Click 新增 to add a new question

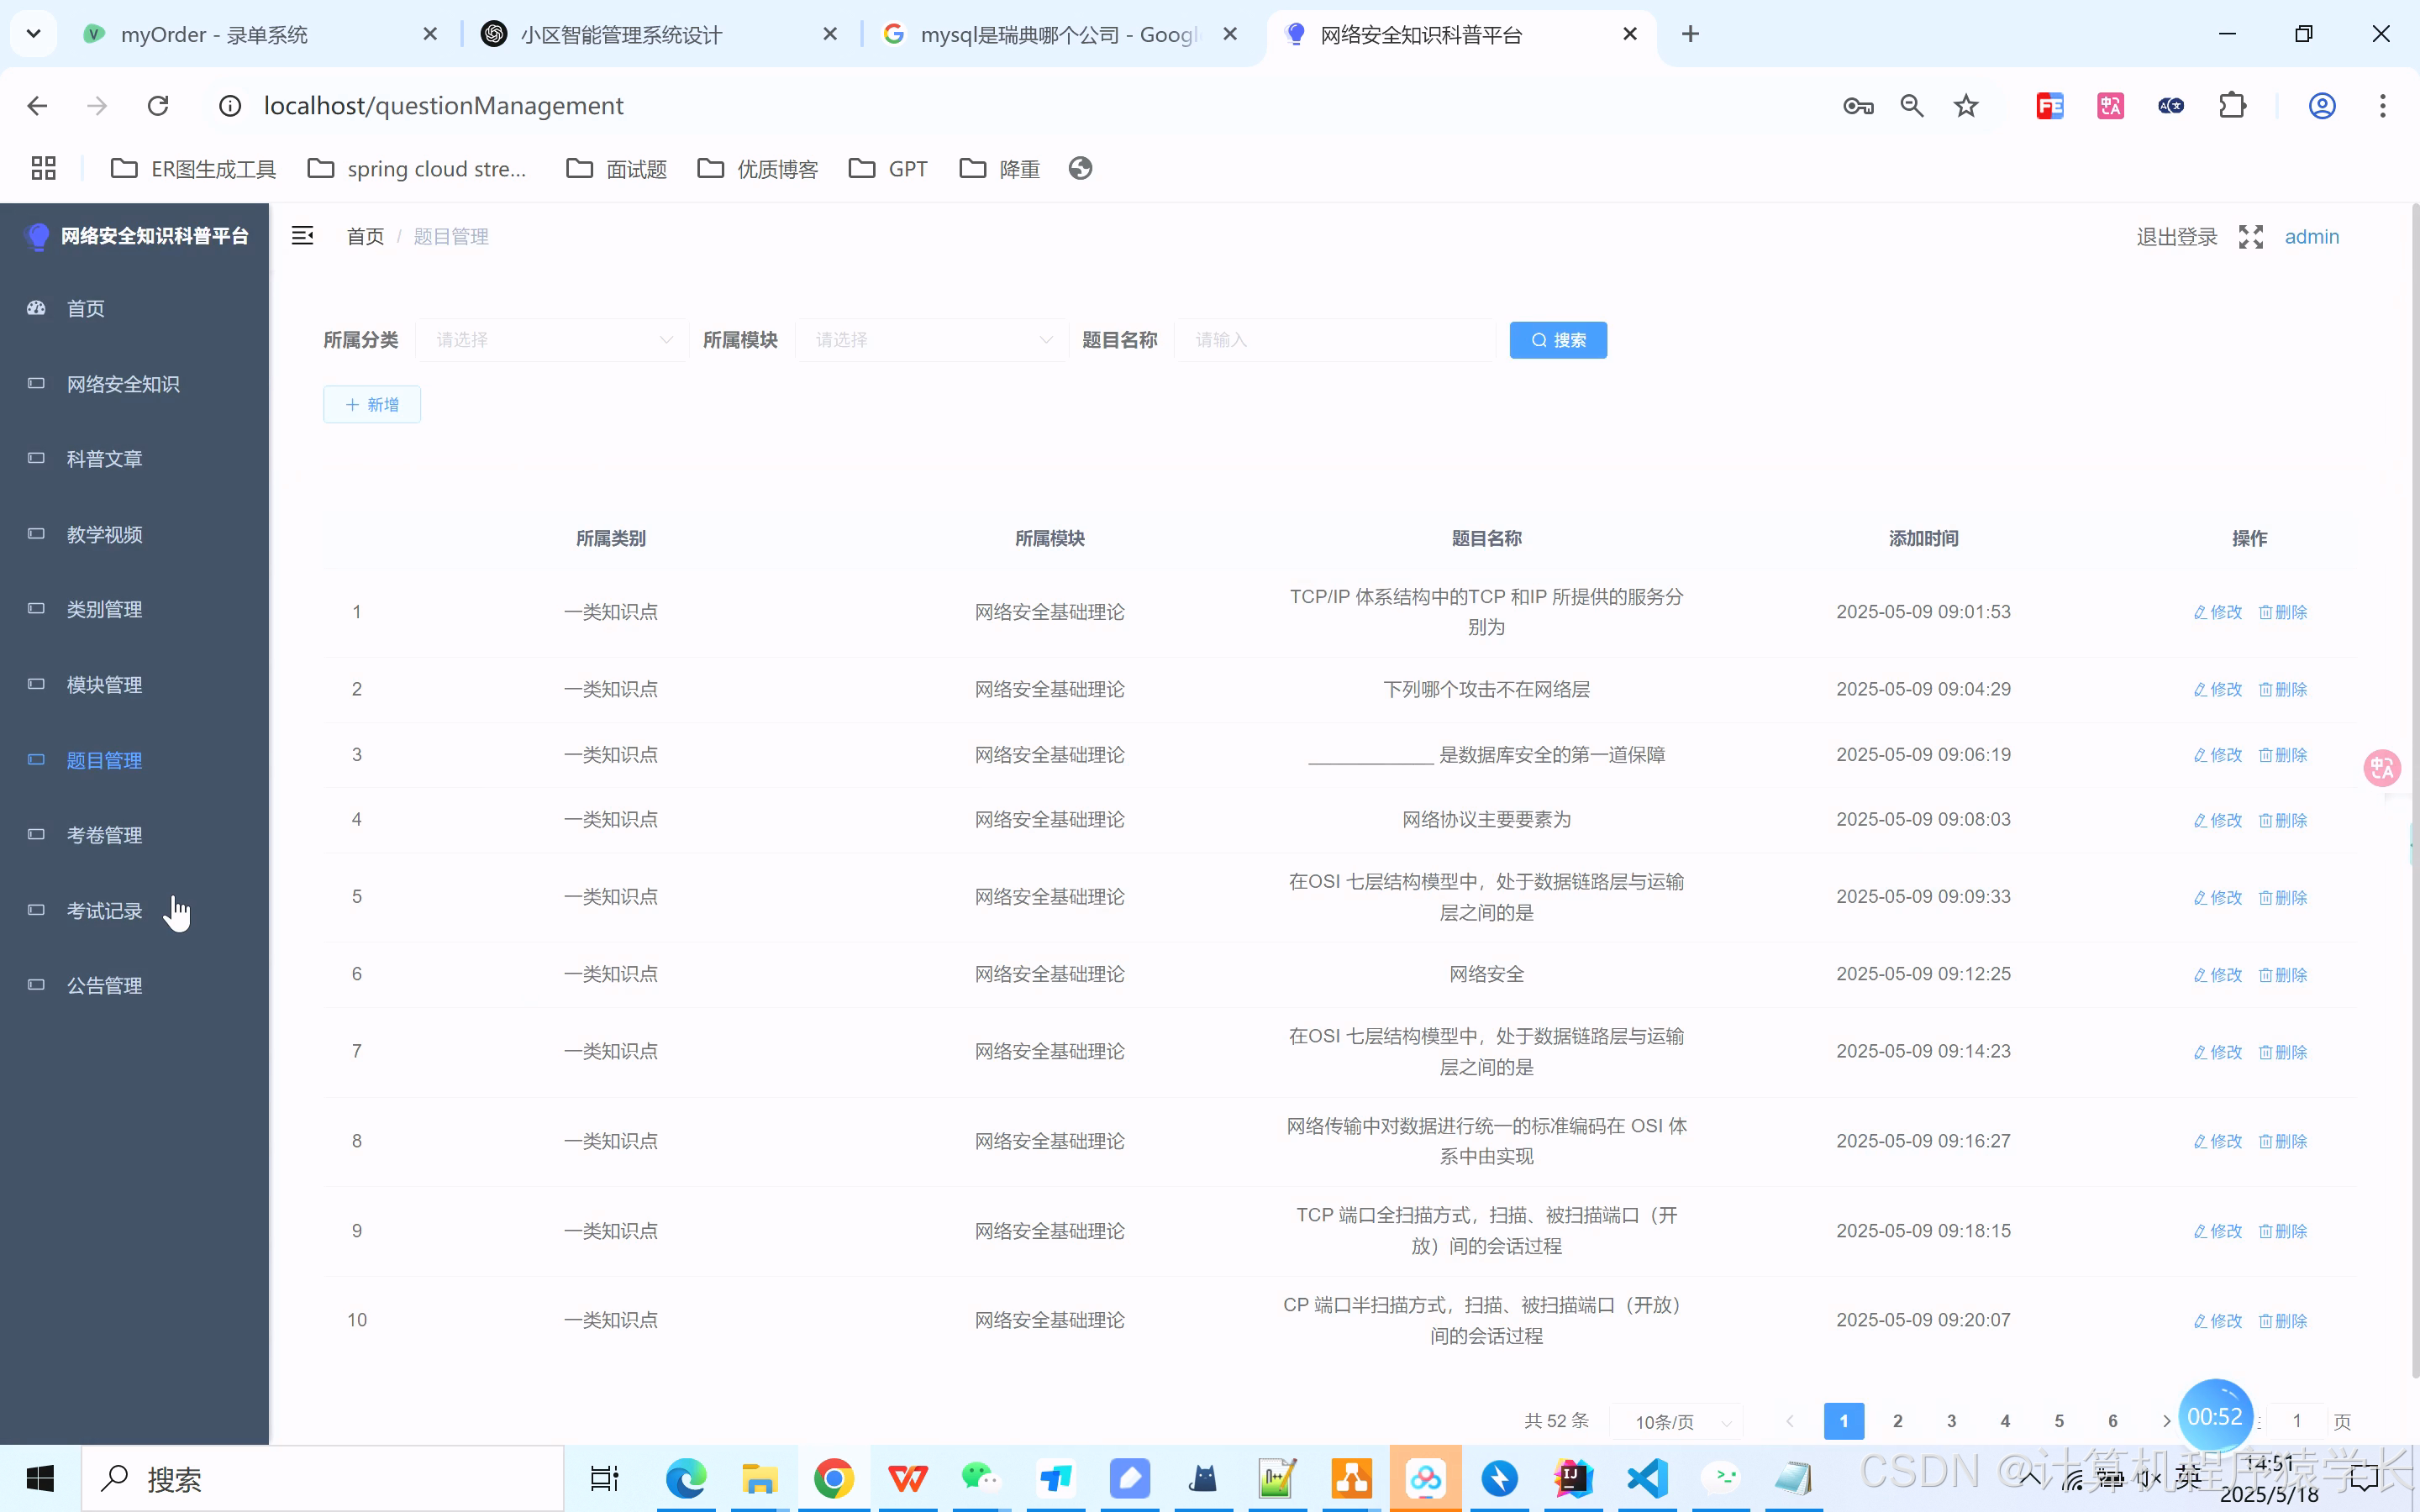coord(371,404)
